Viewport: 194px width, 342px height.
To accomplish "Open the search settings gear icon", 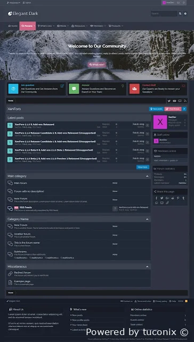I will (x=185, y=13).
